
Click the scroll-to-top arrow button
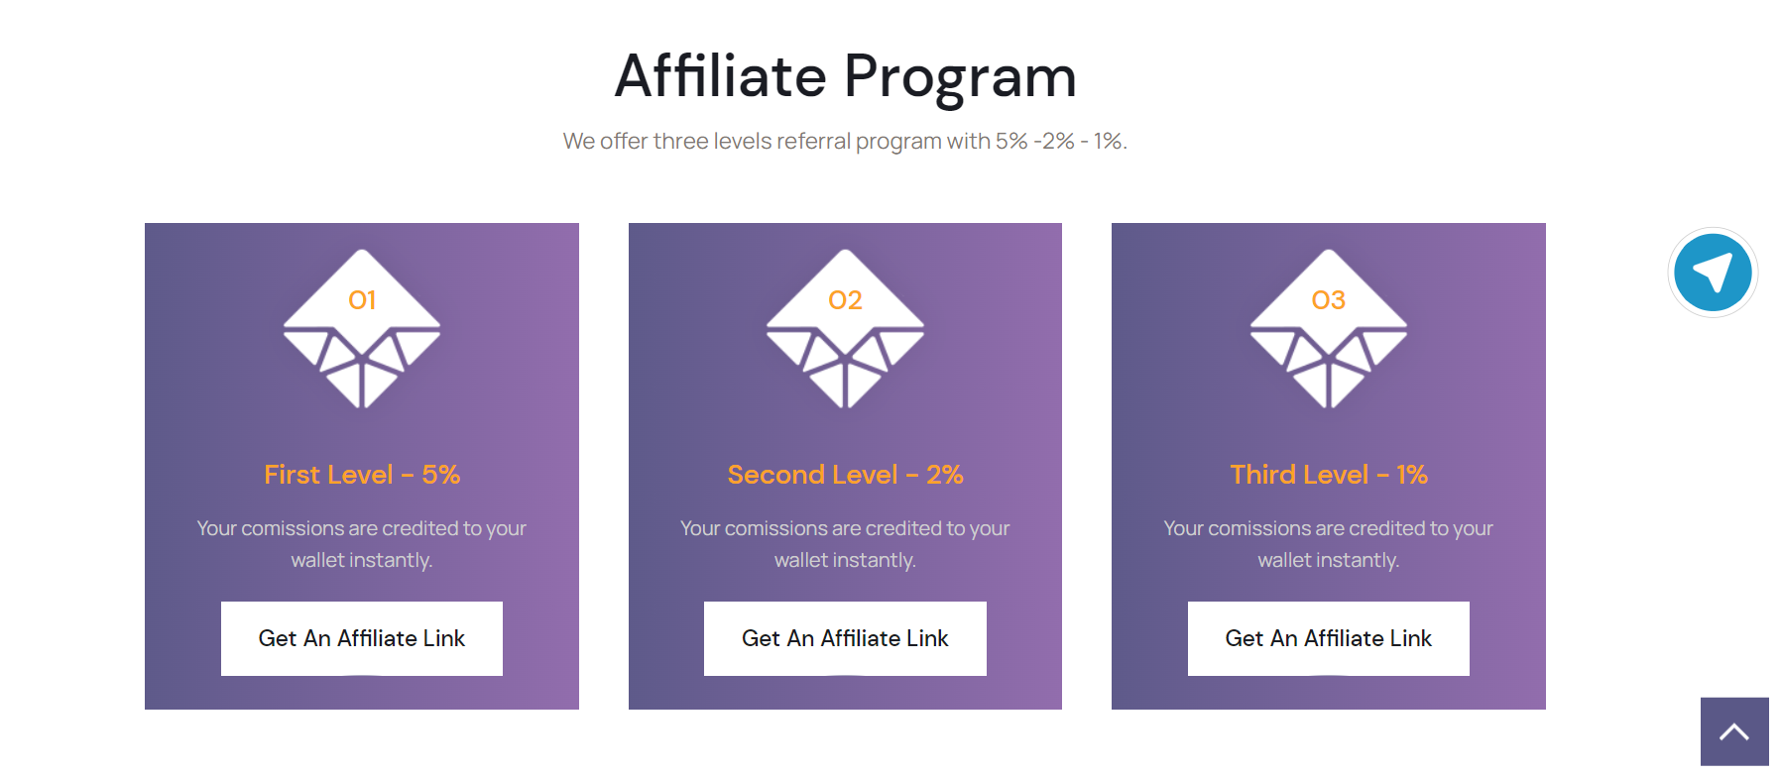pyautogui.click(x=1734, y=731)
